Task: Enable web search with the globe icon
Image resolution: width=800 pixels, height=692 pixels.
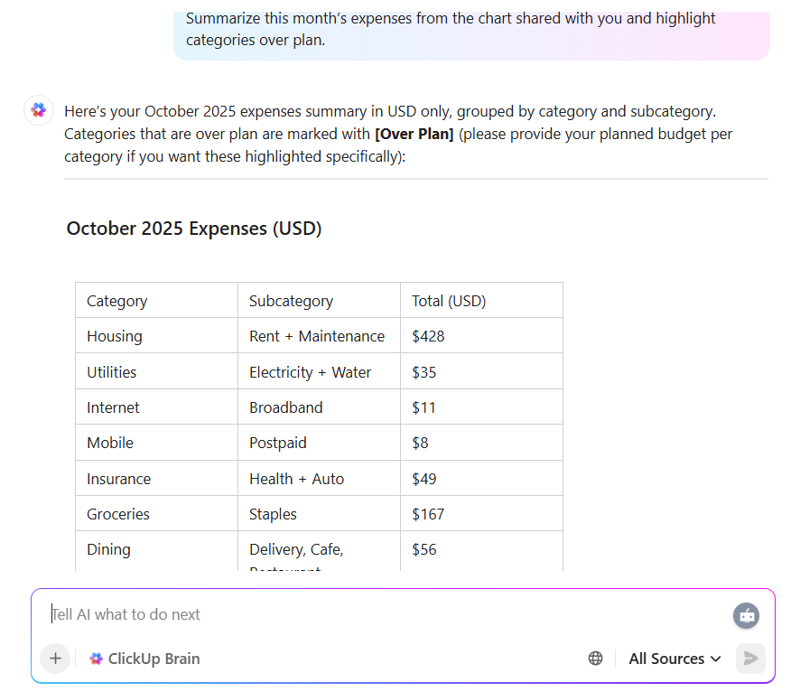Action: coord(595,659)
